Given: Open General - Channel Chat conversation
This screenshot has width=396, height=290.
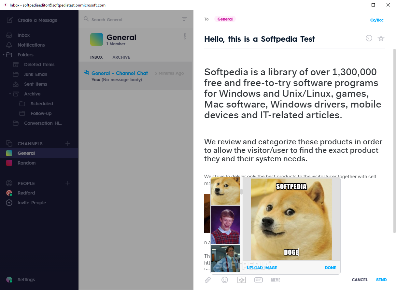Looking at the screenshot, I should [x=135, y=76].
